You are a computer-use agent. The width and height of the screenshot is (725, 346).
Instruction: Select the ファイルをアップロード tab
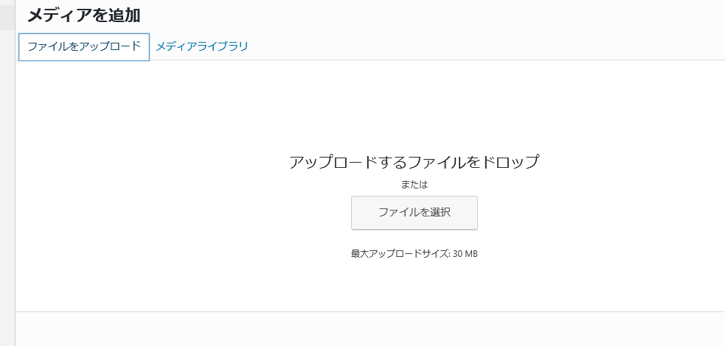tap(83, 46)
